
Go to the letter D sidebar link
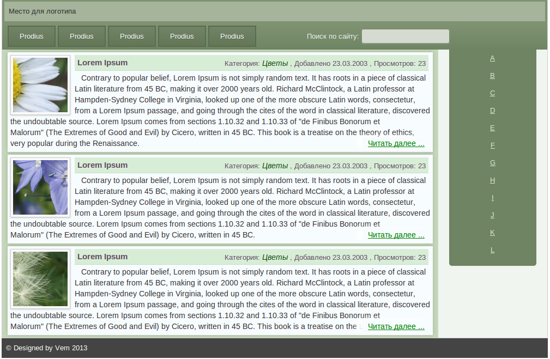pyautogui.click(x=492, y=111)
